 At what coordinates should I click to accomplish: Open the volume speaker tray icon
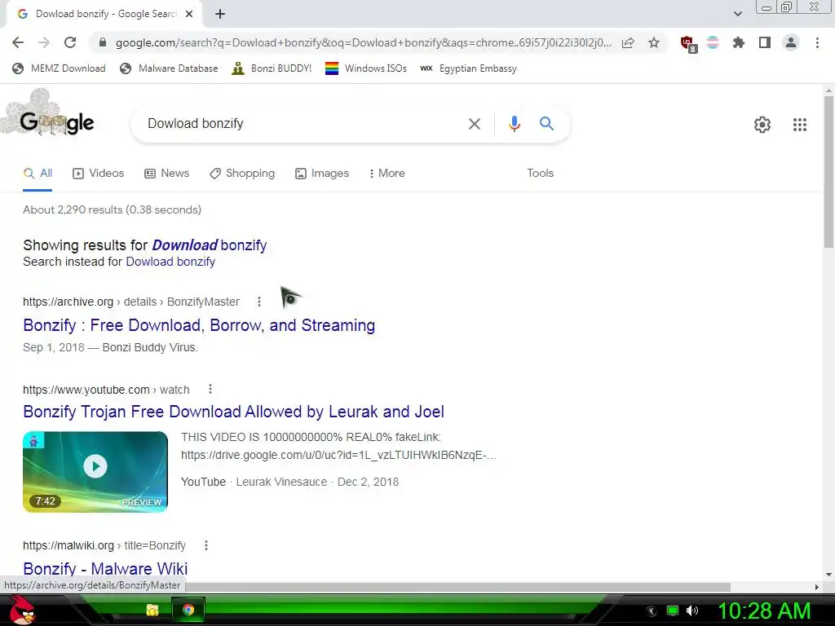[692, 611]
